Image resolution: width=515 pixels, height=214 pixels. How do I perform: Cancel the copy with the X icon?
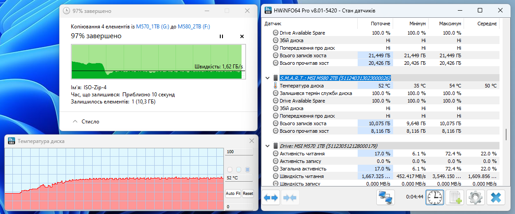click(x=242, y=36)
